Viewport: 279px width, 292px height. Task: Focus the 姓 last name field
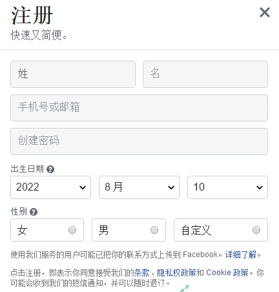tap(73, 74)
